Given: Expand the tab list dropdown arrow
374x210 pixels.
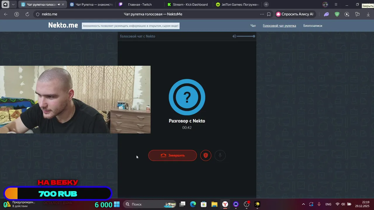Looking at the screenshot, I should coord(13,4).
